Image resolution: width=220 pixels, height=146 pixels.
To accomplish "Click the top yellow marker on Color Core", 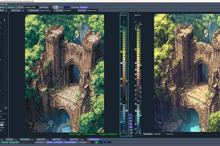I will point(121,52).
